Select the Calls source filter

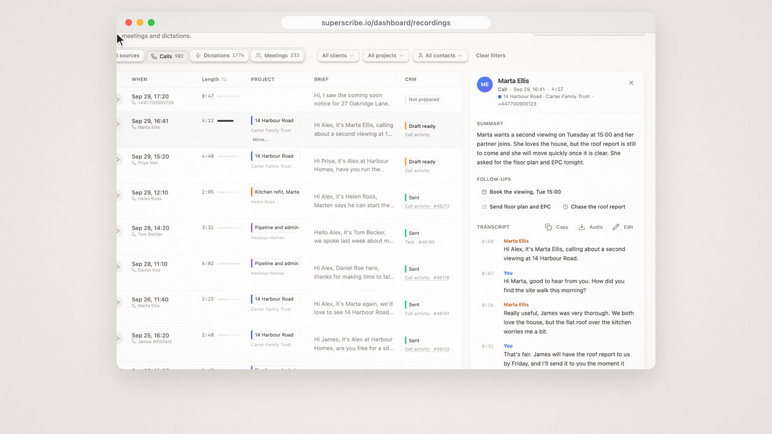point(167,56)
